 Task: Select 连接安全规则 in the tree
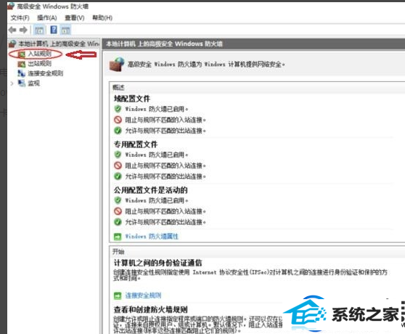[x=46, y=73]
